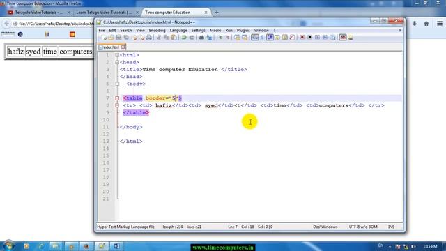Click Firefox home icon
446x251 pixels.
(x=426, y=24)
